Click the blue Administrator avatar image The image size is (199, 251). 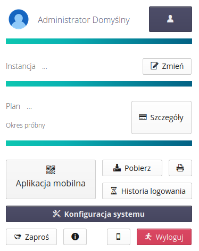tap(19, 19)
